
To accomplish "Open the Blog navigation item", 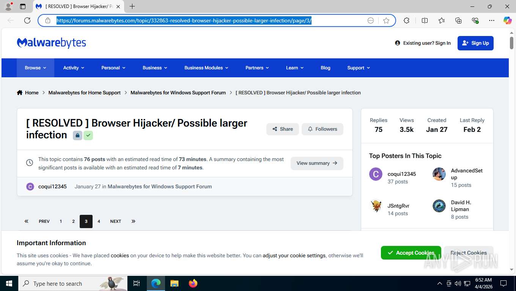I will 326,68.
